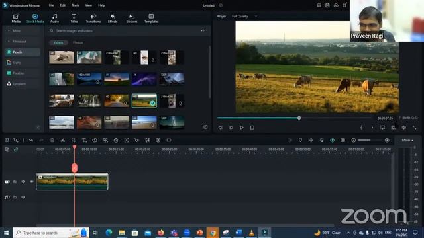Zoom out timeline with minus button
Viewport: 424px width, 238px height.
pos(353,140)
